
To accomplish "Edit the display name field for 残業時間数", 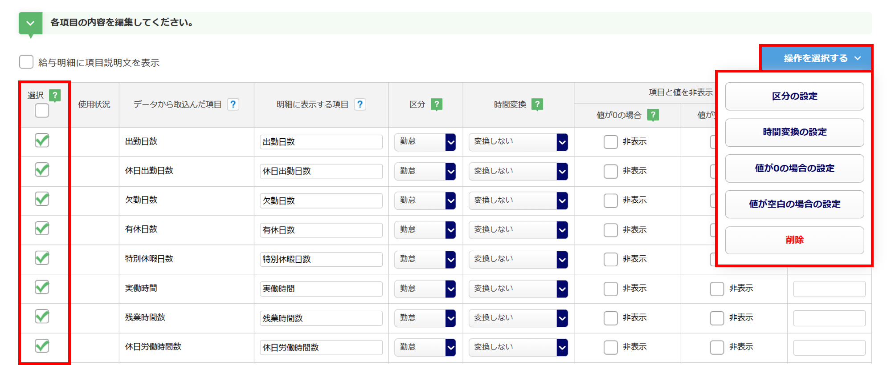I will click(321, 318).
